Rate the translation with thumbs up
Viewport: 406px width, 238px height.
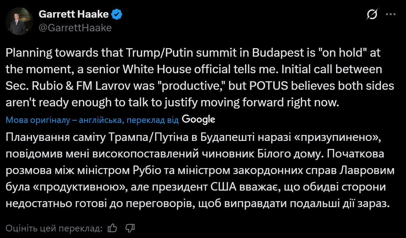112,228
